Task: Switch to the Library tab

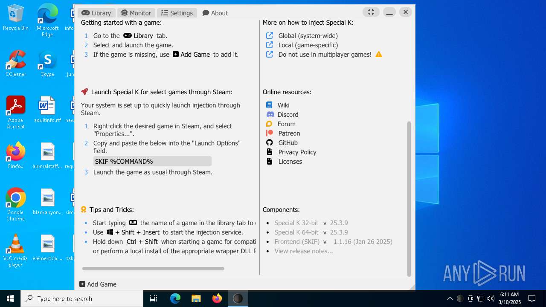Action: tap(96, 13)
